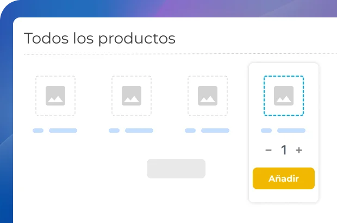
Task: Click the Todos los productos heading
Action: (99, 39)
